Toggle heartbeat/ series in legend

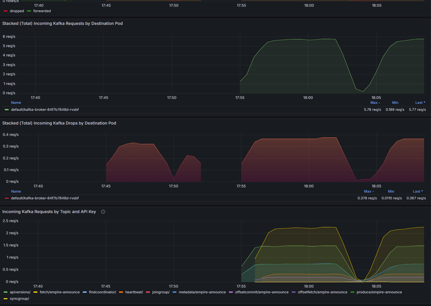(134, 292)
